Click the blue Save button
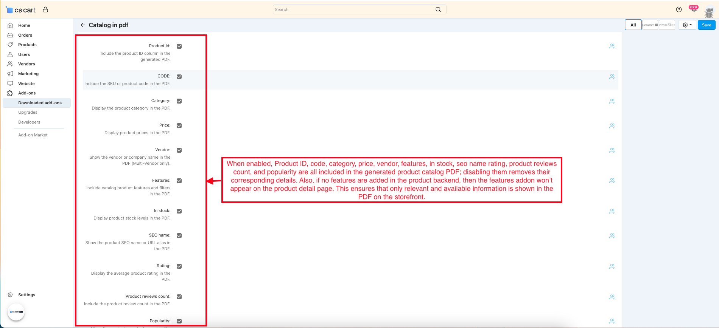This screenshot has width=719, height=328. 706,25
